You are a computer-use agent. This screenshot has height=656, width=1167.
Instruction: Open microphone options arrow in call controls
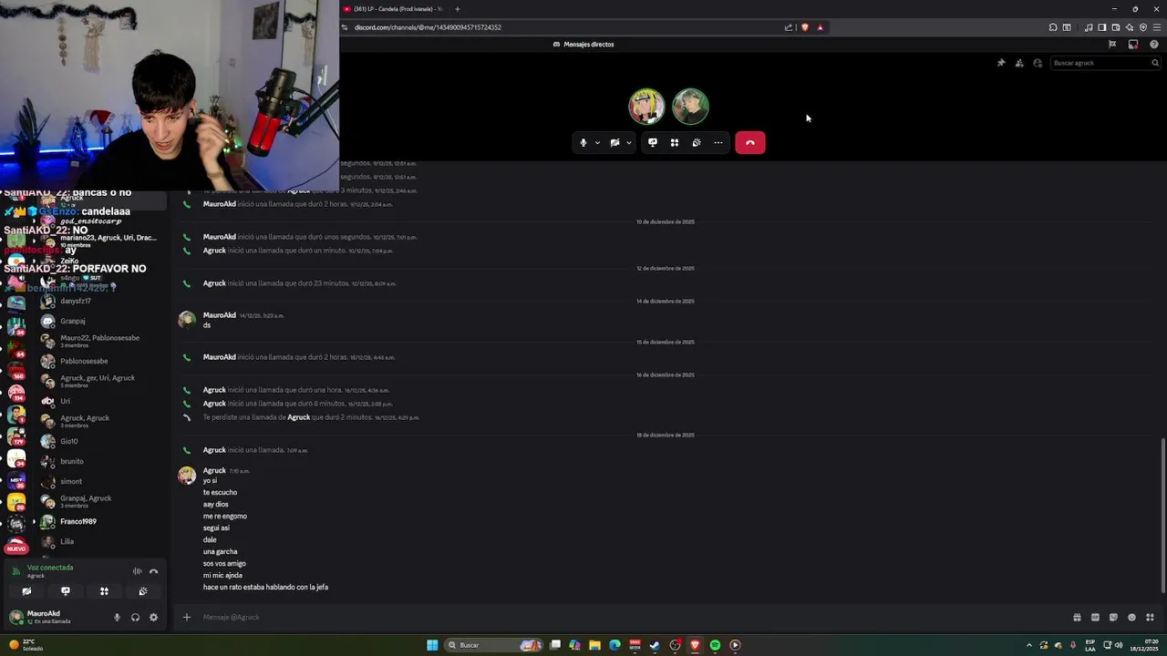click(x=597, y=142)
